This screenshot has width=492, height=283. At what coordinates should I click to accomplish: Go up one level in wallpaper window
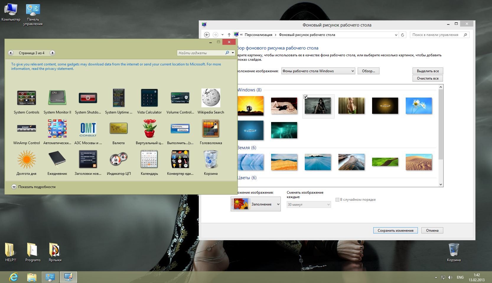click(229, 35)
